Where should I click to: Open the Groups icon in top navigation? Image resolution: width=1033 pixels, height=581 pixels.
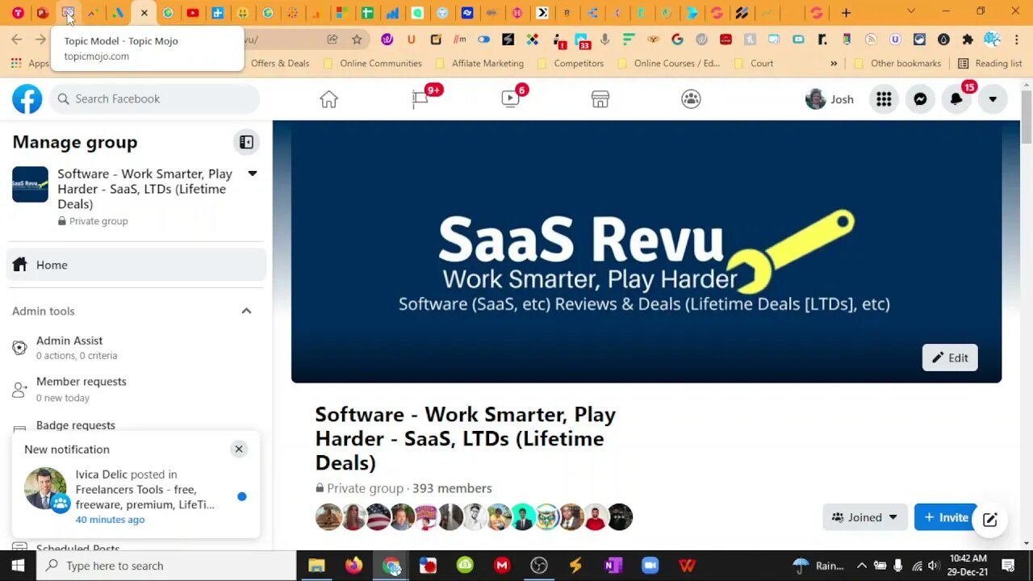pos(691,98)
